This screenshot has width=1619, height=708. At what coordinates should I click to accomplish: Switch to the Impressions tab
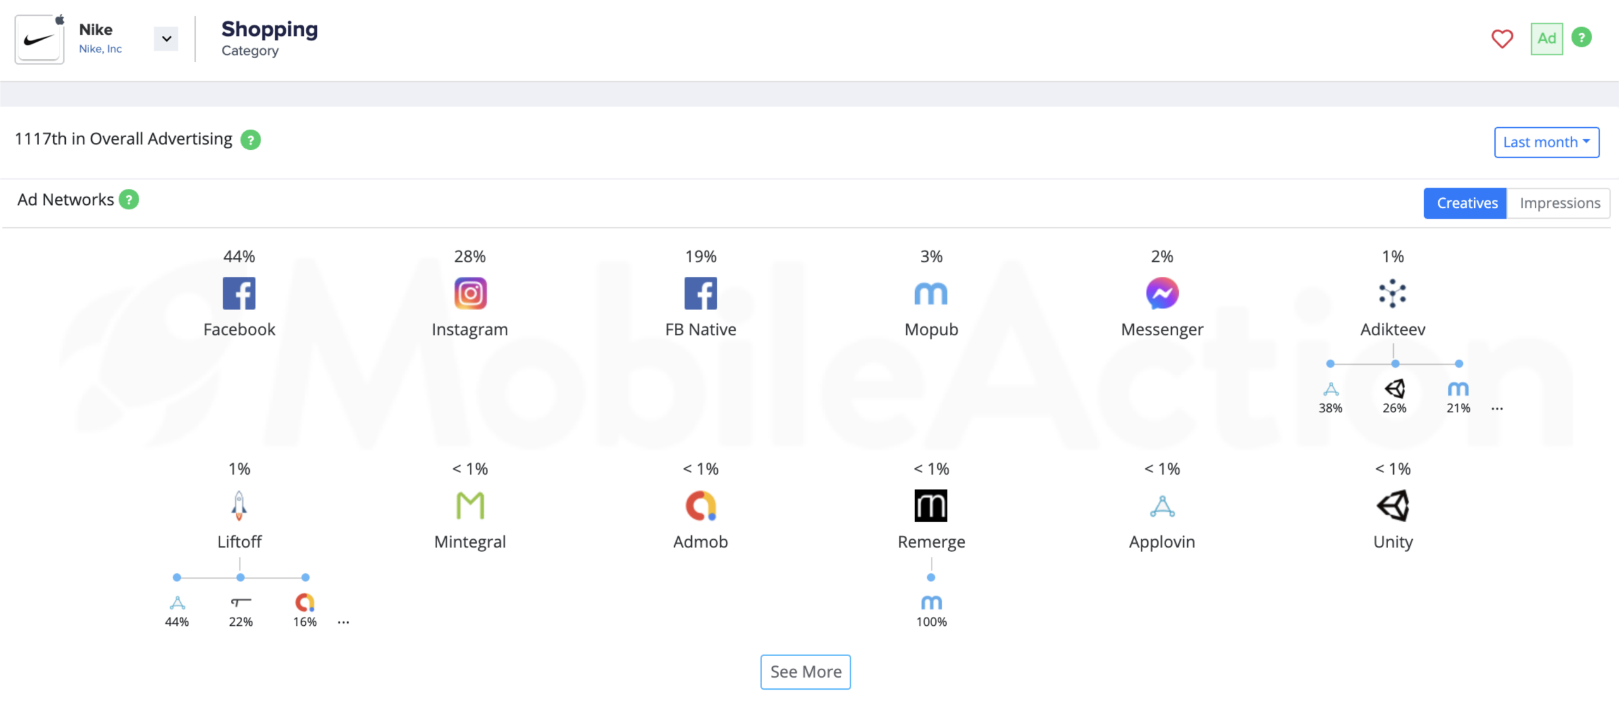pyautogui.click(x=1559, y=203)
